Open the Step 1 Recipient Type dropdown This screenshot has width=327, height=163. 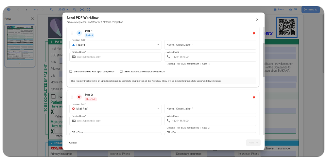(116, 45)
